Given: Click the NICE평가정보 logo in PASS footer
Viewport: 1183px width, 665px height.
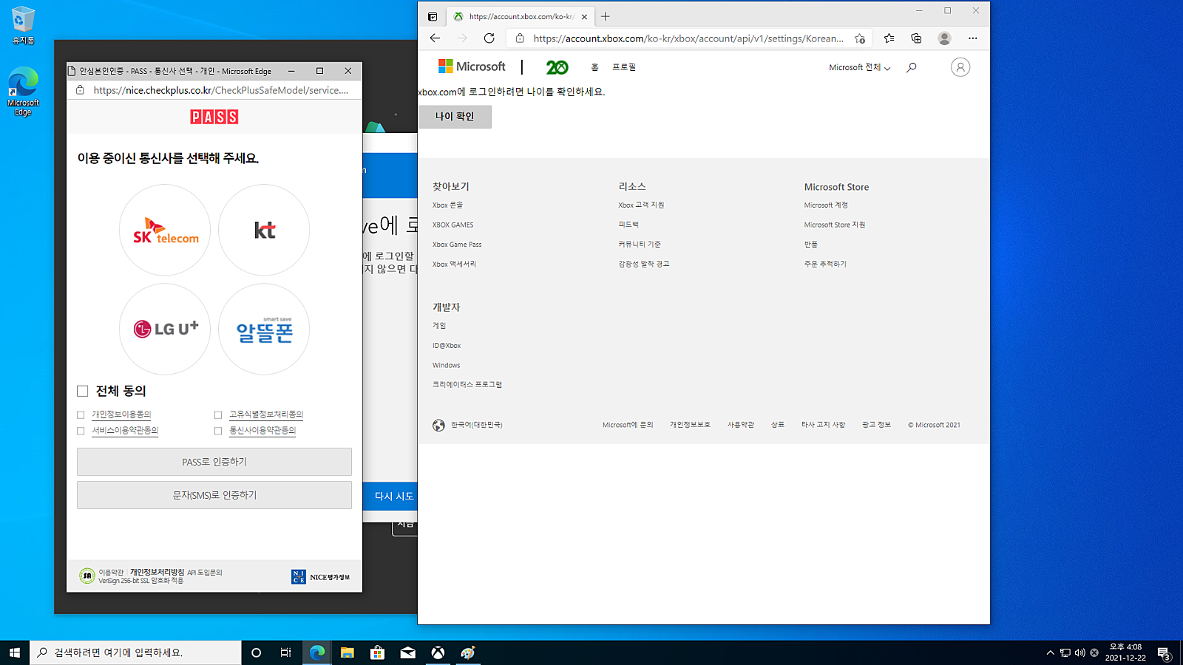Looking at the screenshot, I should [x=321, y=577].
